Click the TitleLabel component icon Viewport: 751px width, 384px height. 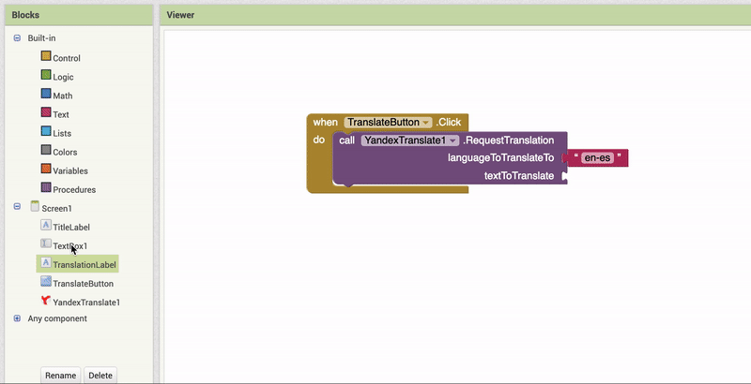[46, 225]
